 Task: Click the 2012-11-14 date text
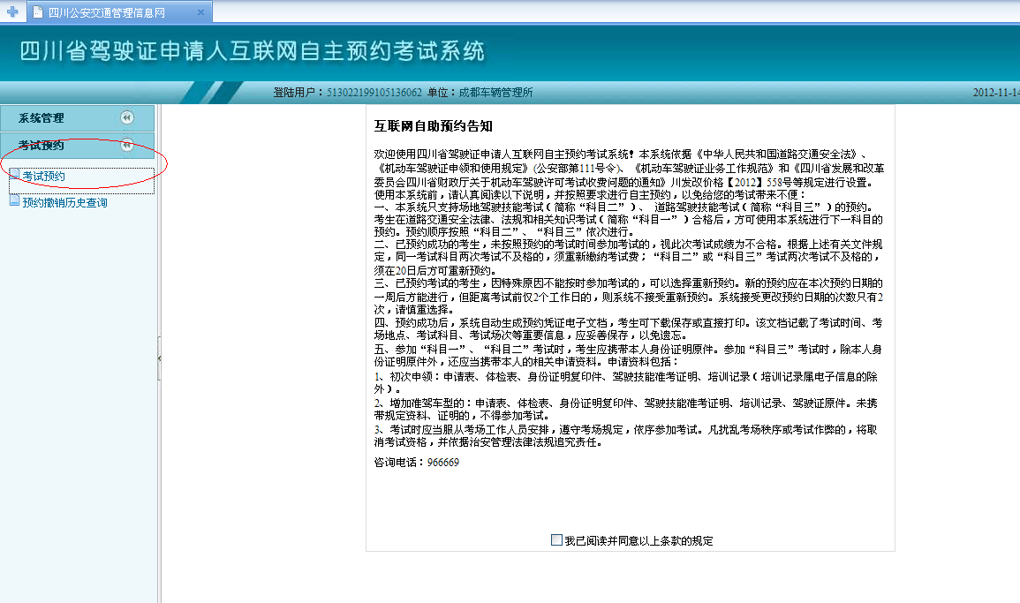pyautogui.click(x=996, y=93)
